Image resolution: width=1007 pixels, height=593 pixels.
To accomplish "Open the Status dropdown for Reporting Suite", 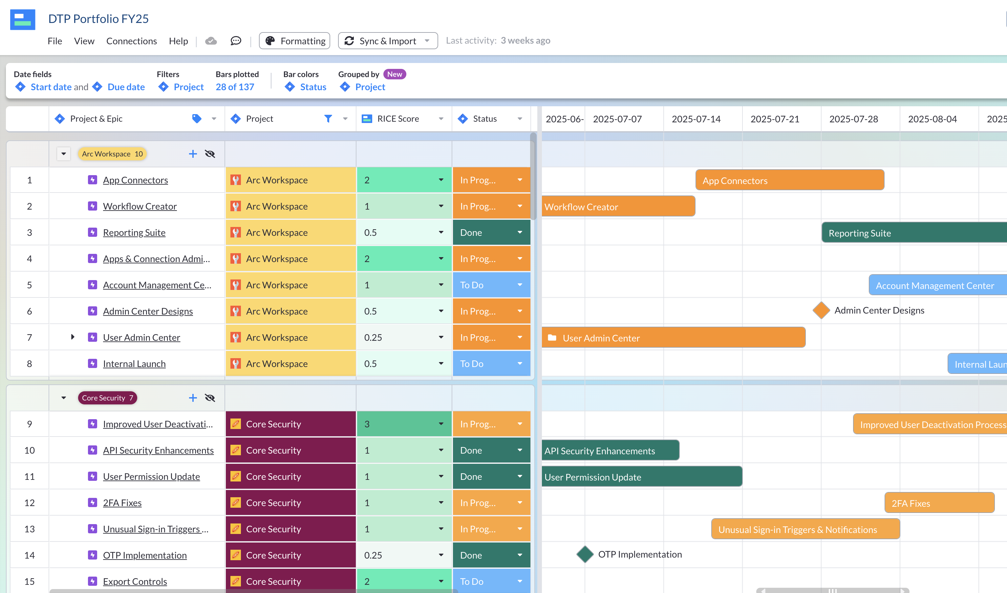I will 520,232.
